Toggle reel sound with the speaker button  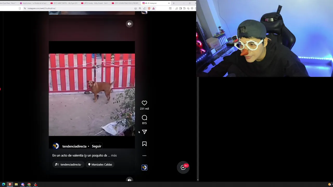pyautogui.click(x=129, y=24)
